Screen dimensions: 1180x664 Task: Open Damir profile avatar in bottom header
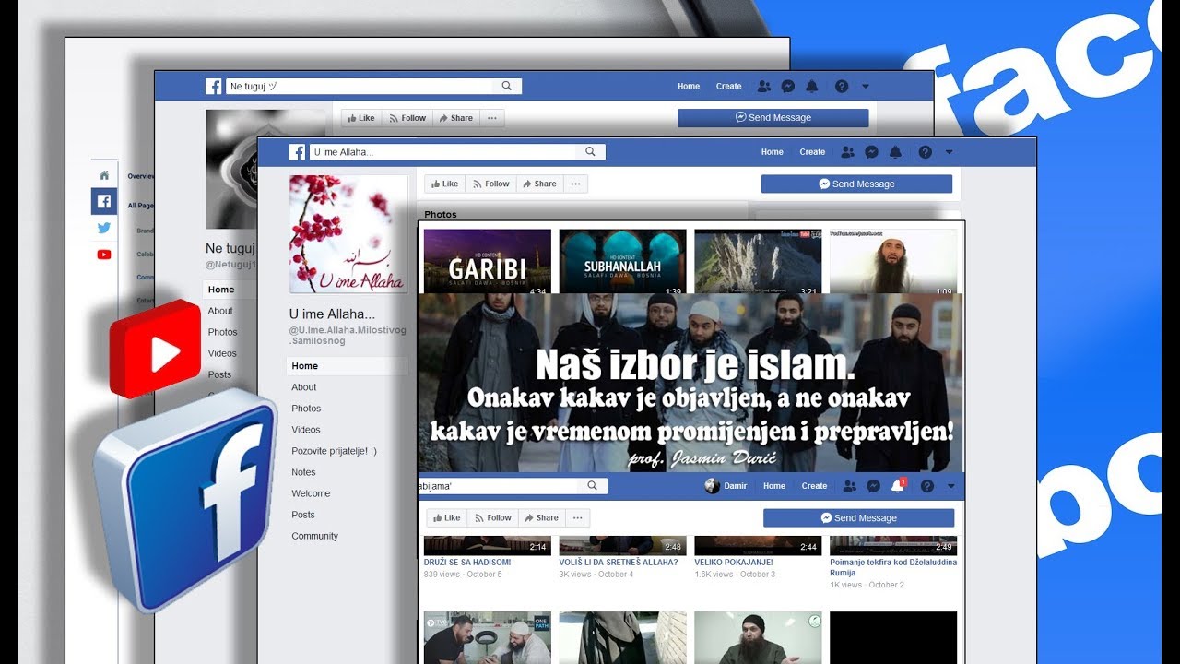[x=712, y=486]
